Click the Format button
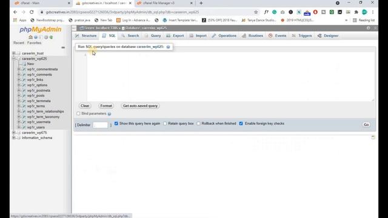 point(106,106)
